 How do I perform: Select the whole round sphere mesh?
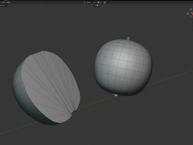[123, 67]
